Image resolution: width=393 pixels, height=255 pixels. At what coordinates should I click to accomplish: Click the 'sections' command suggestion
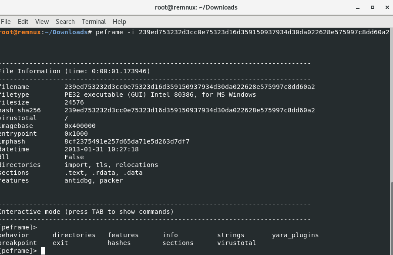point(178,243)
